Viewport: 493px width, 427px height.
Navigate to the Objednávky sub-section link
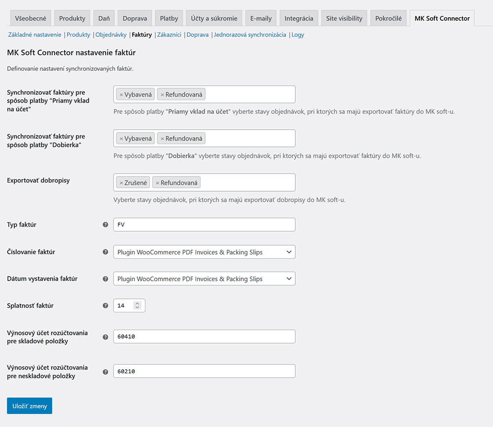click(111, 35)
